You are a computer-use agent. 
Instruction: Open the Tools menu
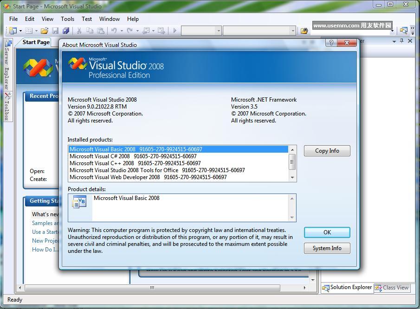coord(67,19)
